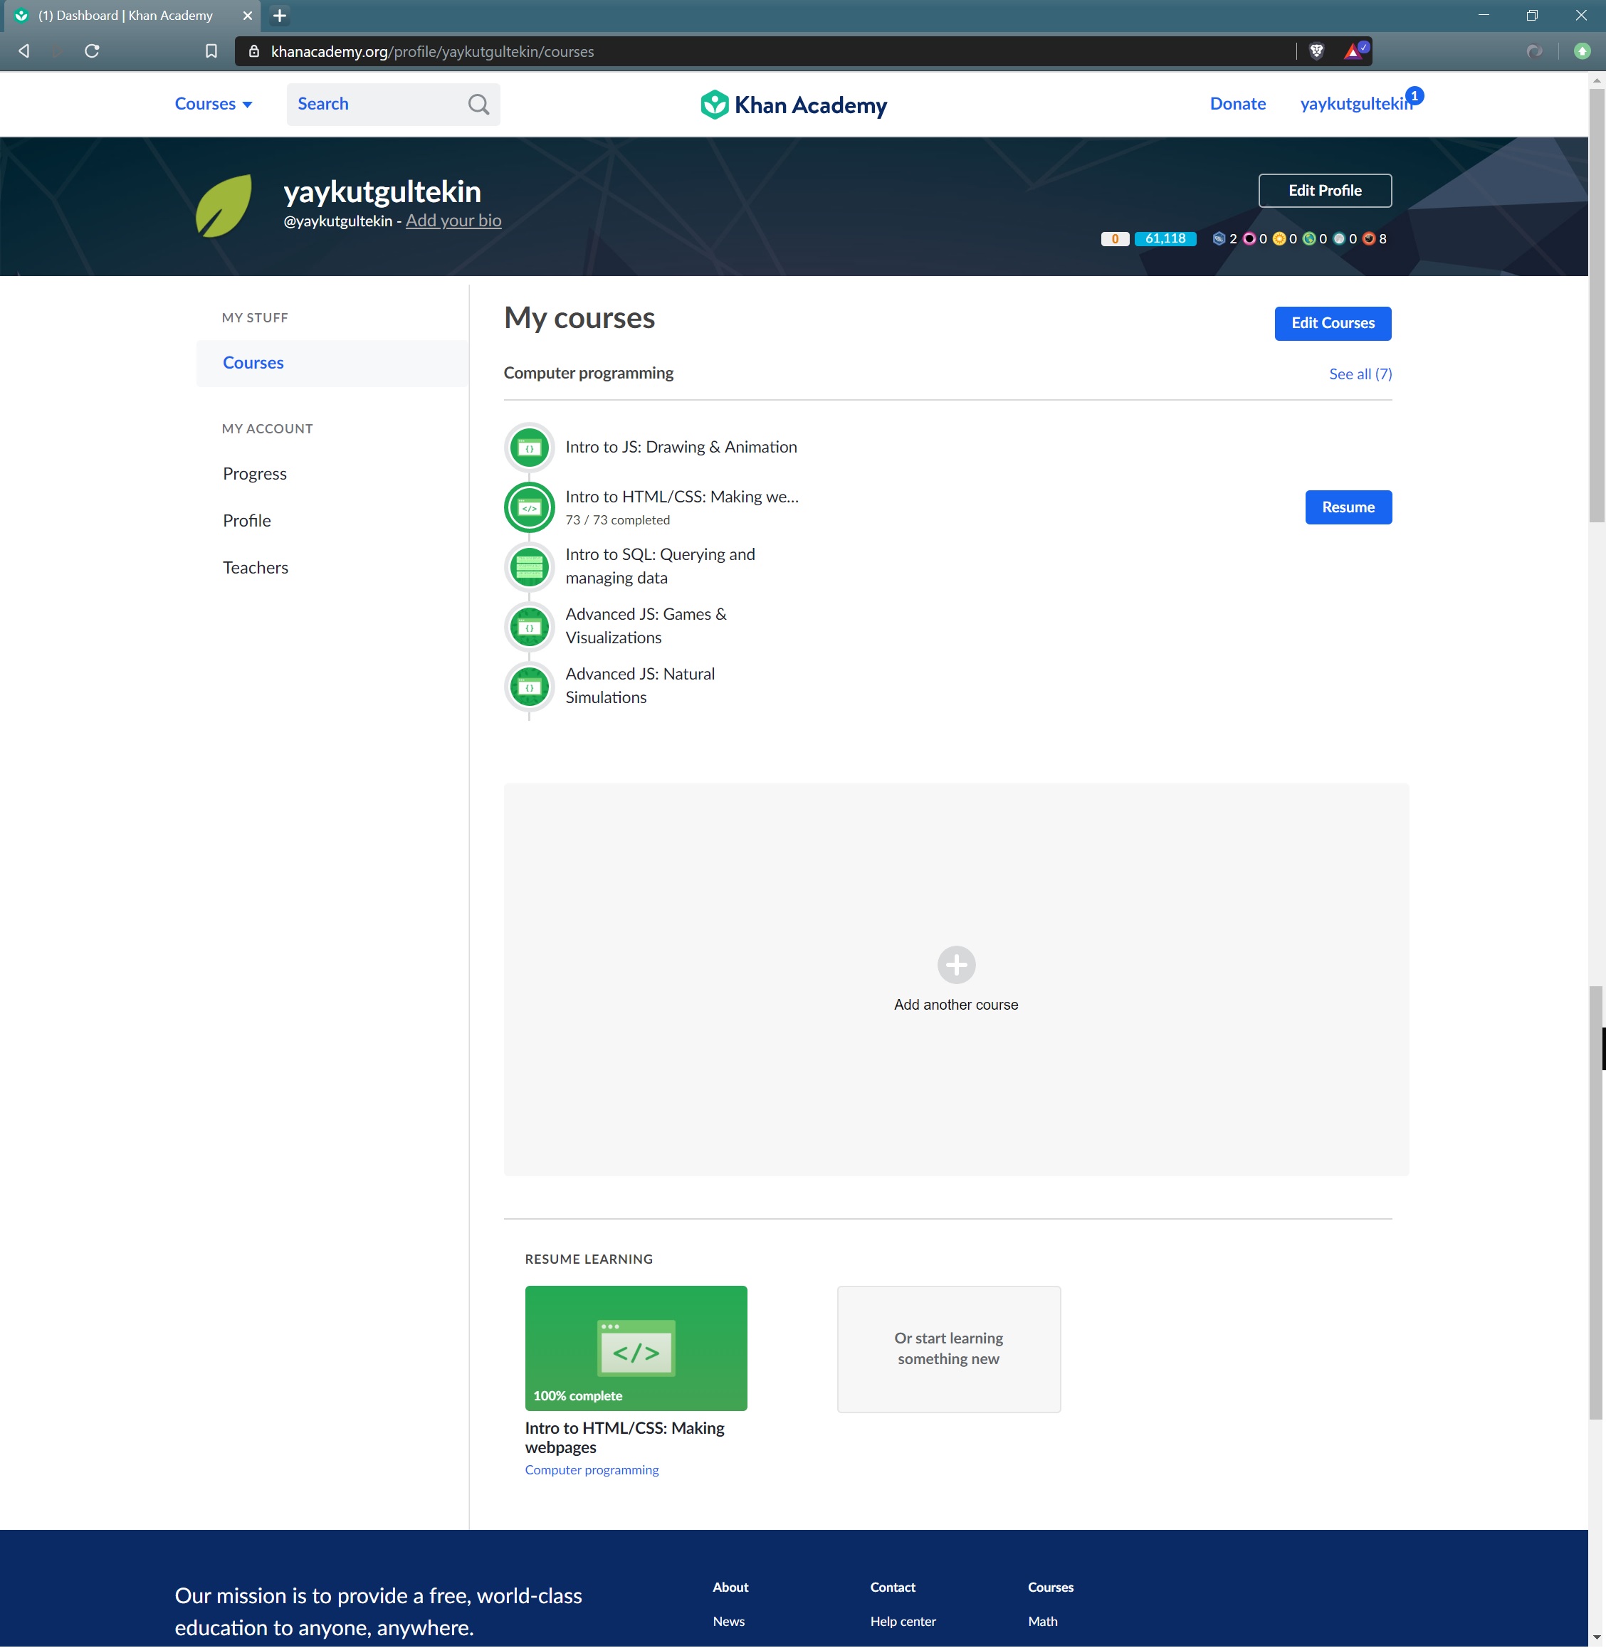Click Or start learning something new card
The height and width of the screenshot is (1648, 1606).
click(x=948, y=1348)
